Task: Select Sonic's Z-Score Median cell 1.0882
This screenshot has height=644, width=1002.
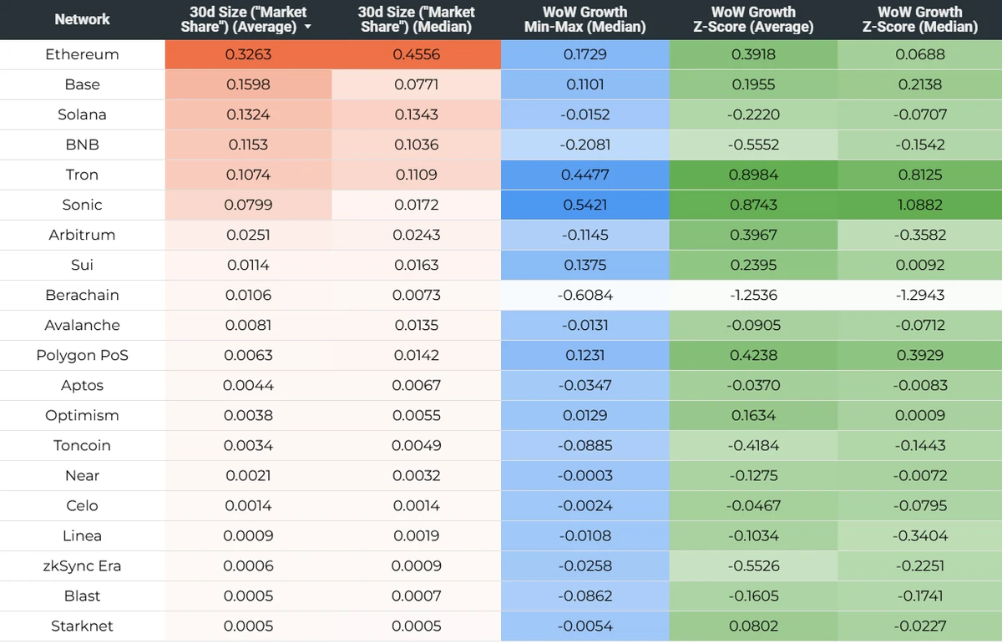Action: [x=919, y=205]
